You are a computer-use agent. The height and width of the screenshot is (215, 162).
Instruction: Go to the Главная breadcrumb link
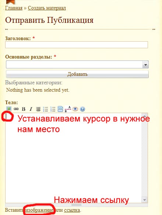click(x=14, y=8)
